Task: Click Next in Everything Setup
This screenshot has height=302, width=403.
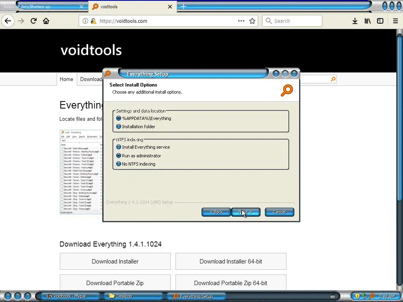Action: point(246,212)
